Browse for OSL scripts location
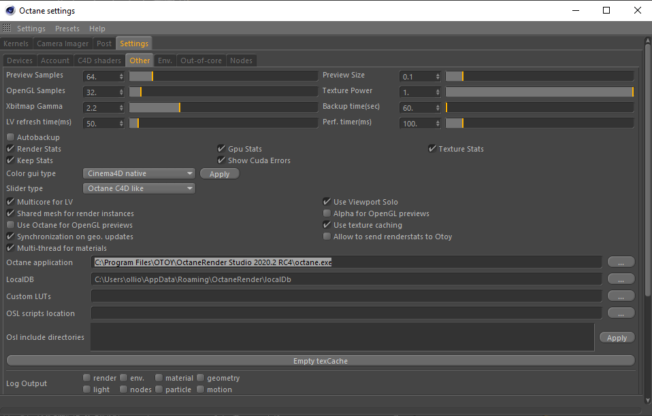 [621, 313]
